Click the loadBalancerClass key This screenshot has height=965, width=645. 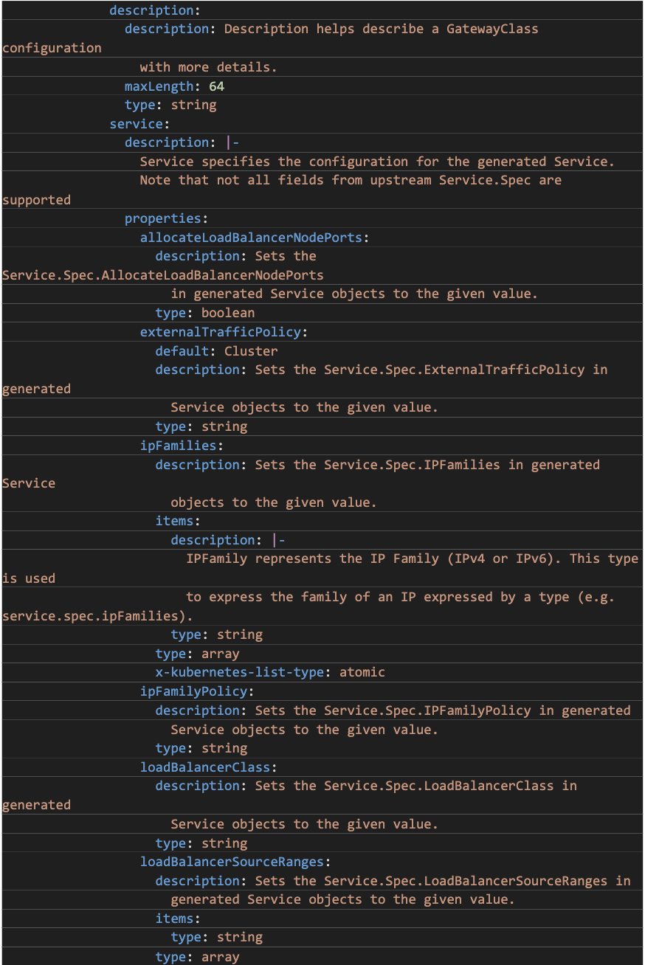(205, 767)
